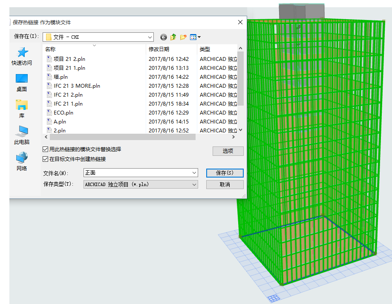The height and width of the screenshot is (304, 392).
Task: Open 库 in the sidebar
Action: pos(22,109)
